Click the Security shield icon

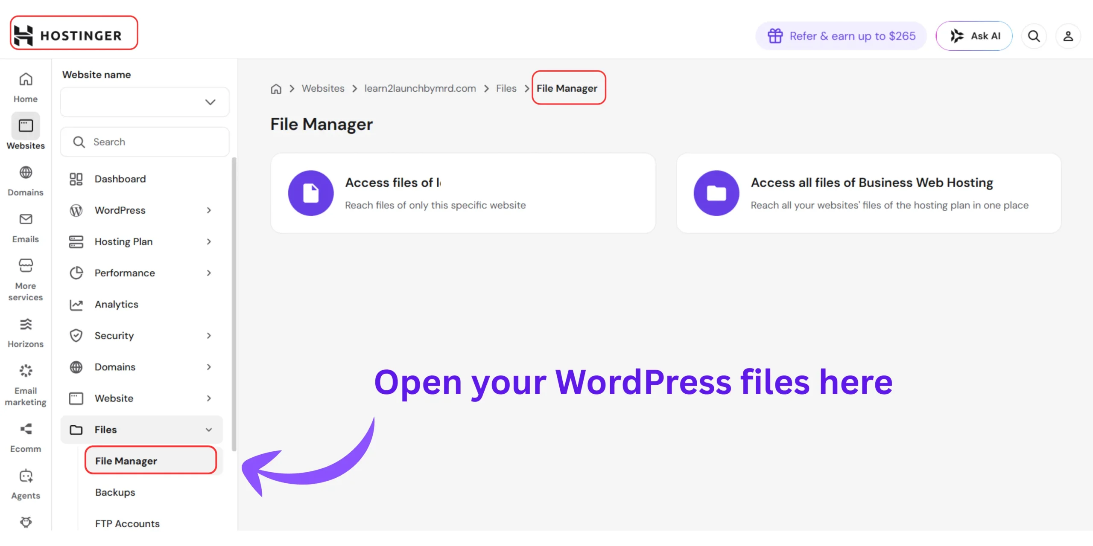point(76,336)
